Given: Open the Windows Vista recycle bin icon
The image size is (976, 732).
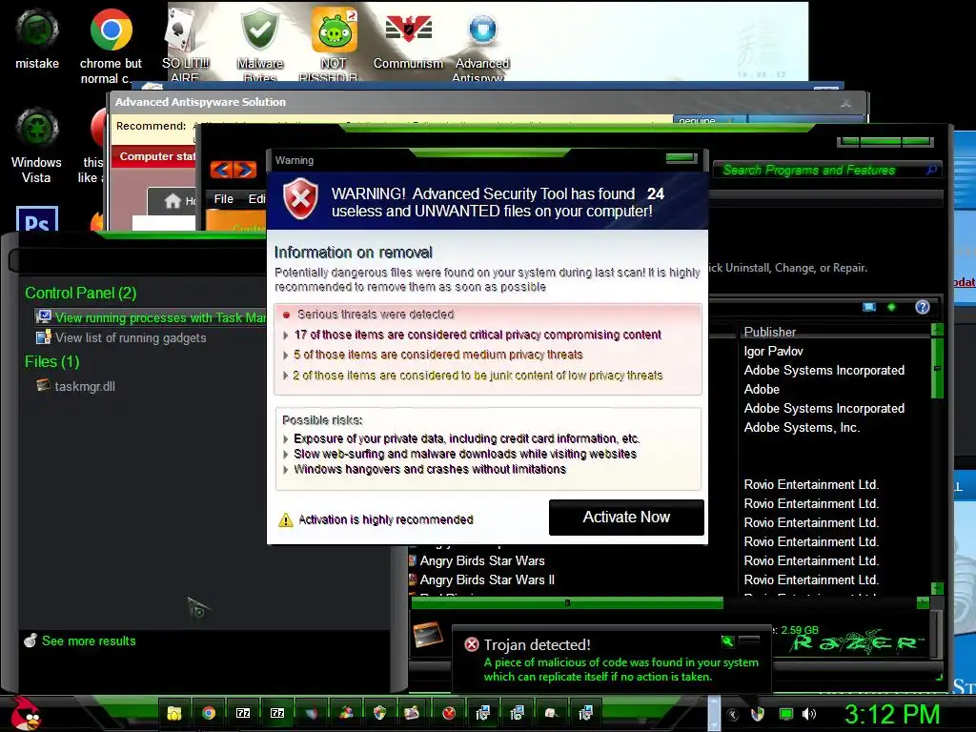Looking at the screenshot, I should pos(37,145).
